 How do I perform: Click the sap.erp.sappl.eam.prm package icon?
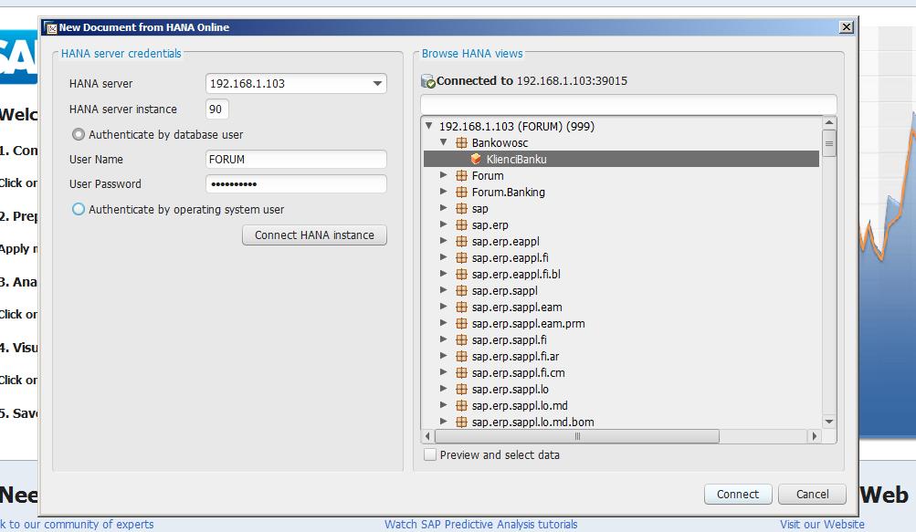(461, 323)
